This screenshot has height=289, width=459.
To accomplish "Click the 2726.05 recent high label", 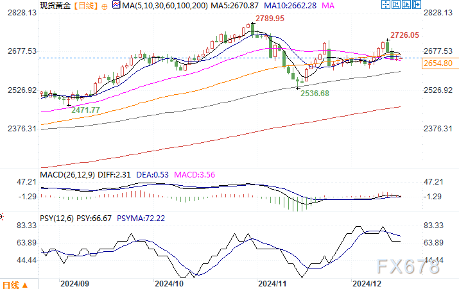I will point(404,35).
